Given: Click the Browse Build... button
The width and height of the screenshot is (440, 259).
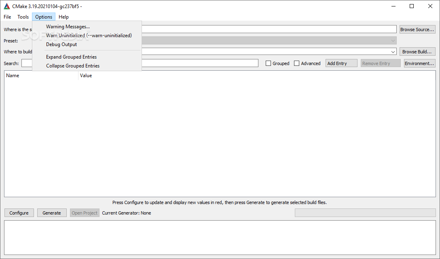Looking at the screenshot, I should coord(417,52).
